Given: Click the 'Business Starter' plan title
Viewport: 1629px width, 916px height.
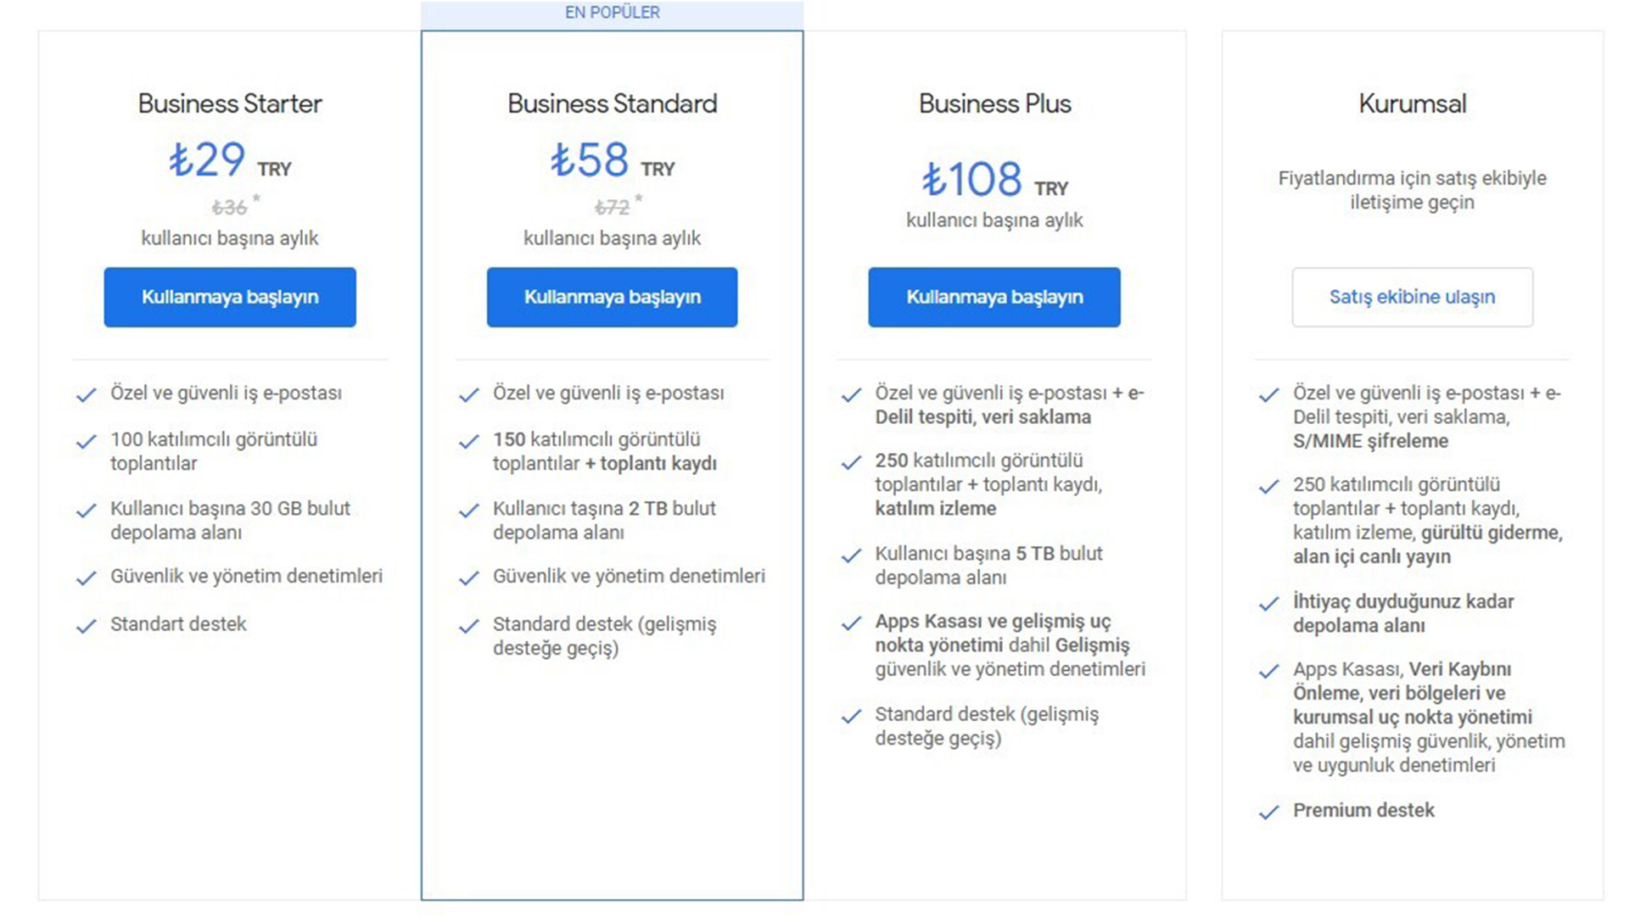Looking at the screenshot, I should [230, 103].
